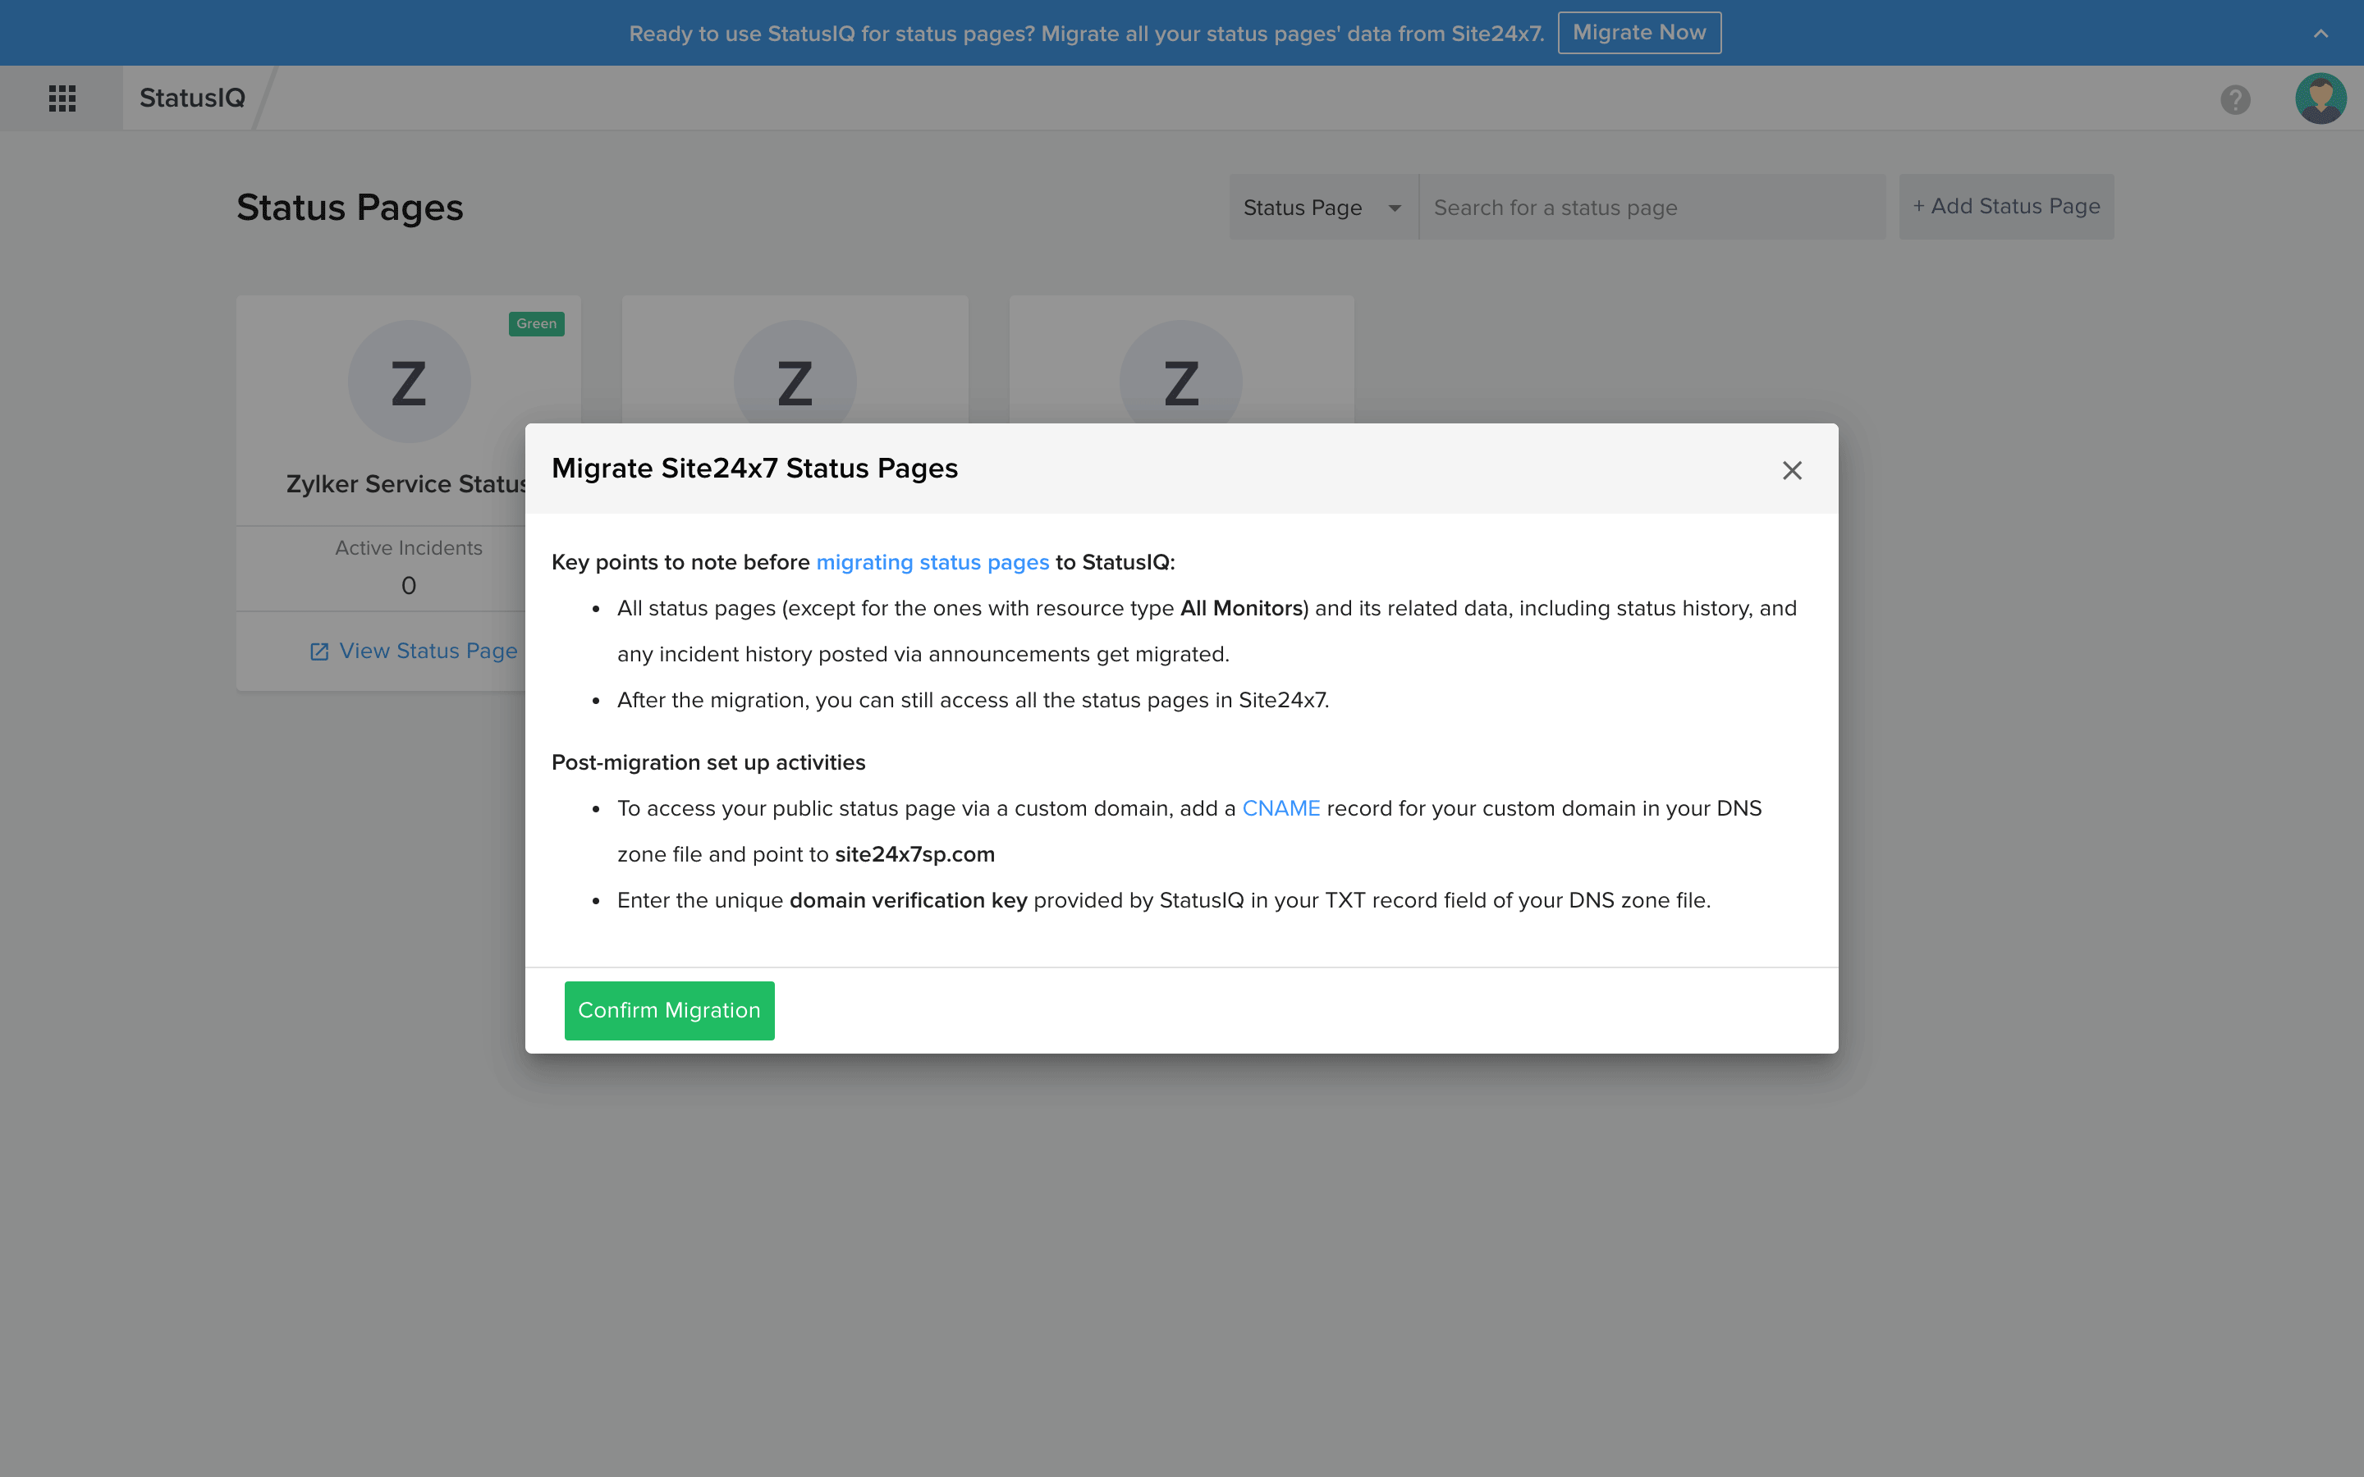Click the Confirm Migration button
This screenshot has height=1477, width=2364.
tap(669, 1009)
